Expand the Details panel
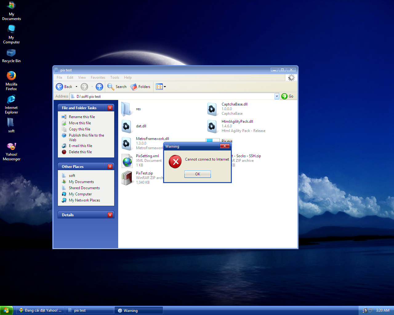This screenshot has height=315, width=394. coord(110,215)
